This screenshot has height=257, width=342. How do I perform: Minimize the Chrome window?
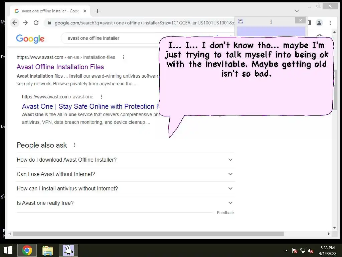coord(309,7)
